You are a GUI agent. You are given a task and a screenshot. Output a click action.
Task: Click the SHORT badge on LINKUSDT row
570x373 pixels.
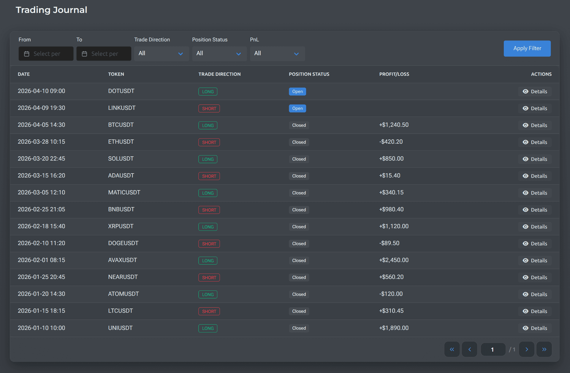pos(209,109)
